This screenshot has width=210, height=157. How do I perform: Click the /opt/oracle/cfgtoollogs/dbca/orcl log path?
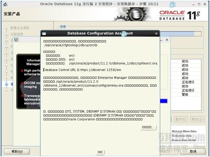[71, 45]
